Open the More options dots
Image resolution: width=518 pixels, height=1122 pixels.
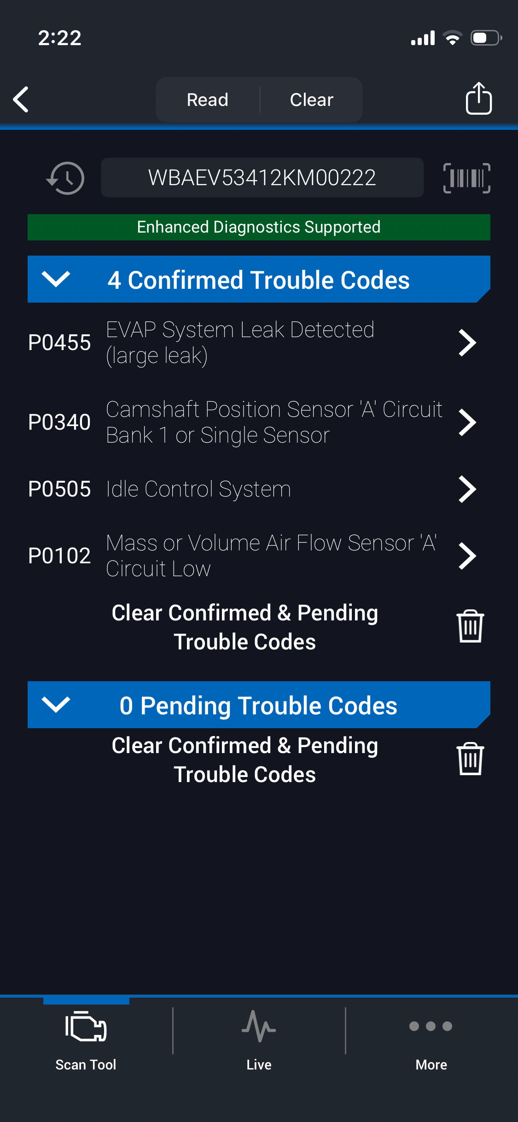click(431, 1026)
